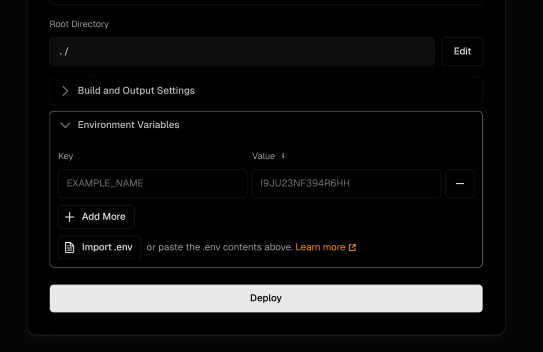Click the Add More button
The height and width of the screenshot is (352, 543).
[x=96, y=217]
